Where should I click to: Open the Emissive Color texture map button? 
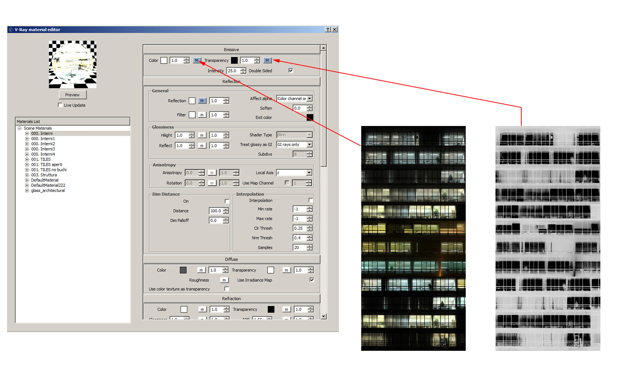click(x=197, y=60)
